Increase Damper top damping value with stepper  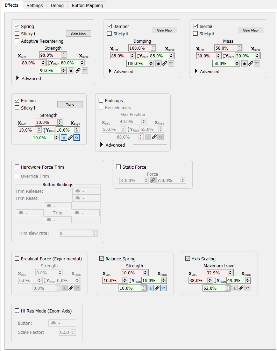coord(153,47)
